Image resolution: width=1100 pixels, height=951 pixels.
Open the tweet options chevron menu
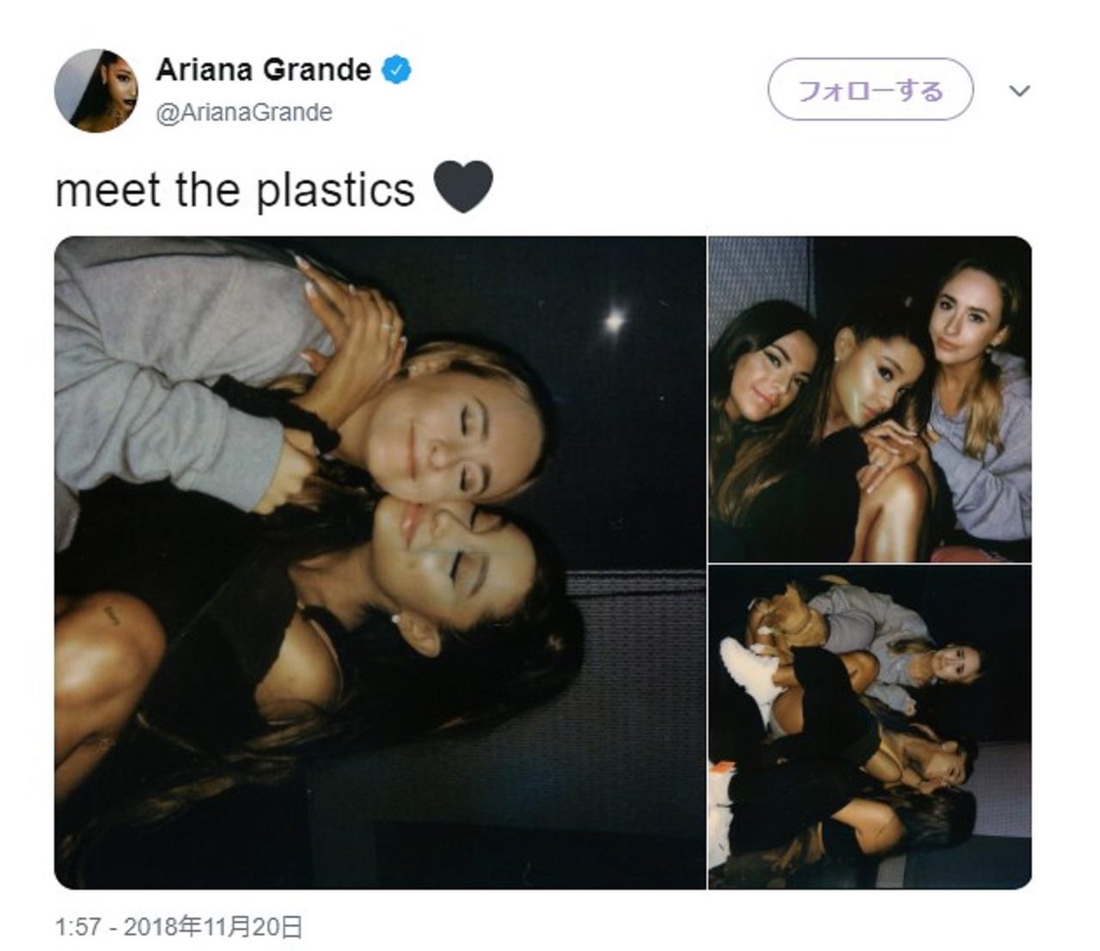click(1019, 90)
